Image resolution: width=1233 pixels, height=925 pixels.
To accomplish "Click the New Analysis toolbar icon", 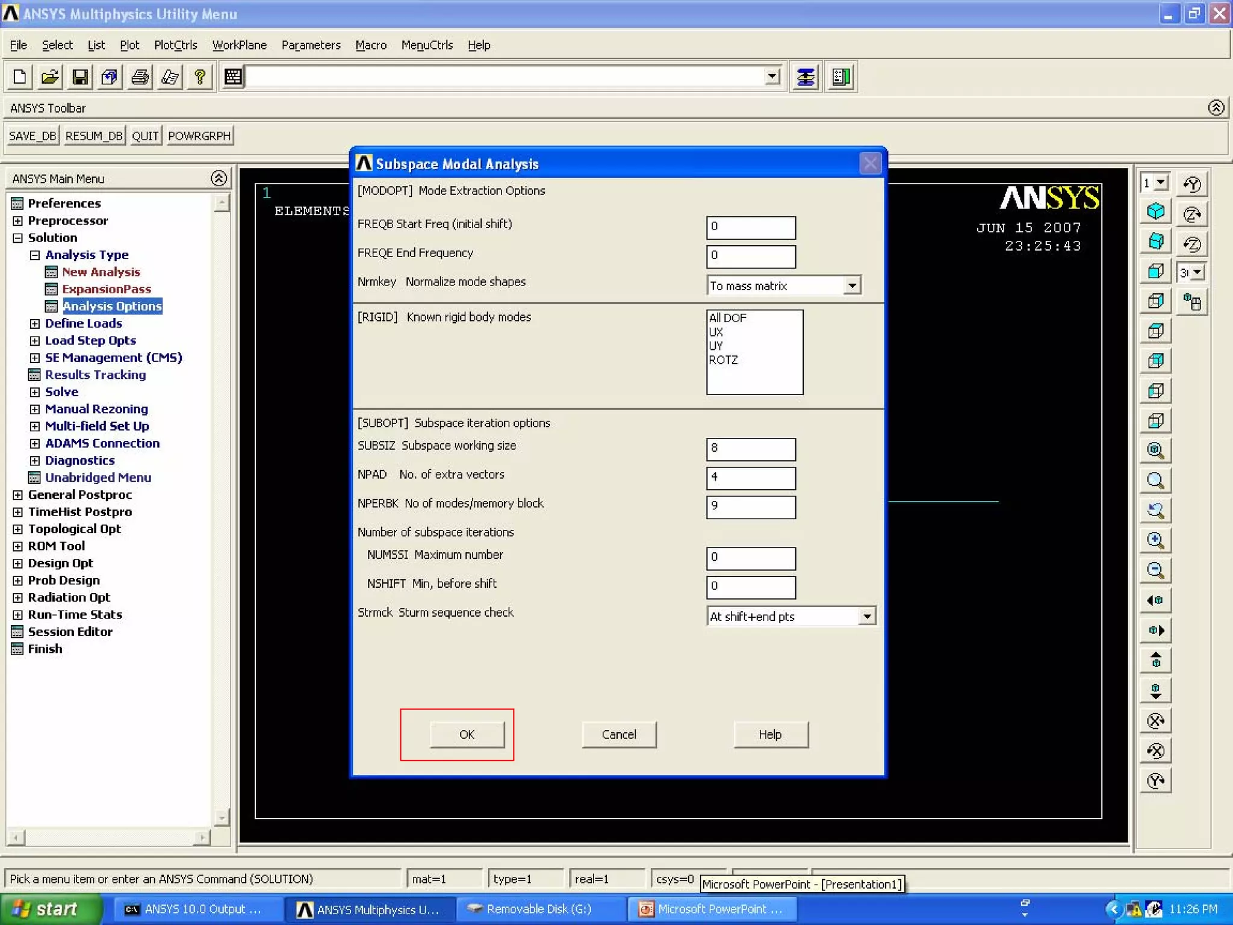I will pos(20,77).
